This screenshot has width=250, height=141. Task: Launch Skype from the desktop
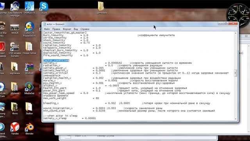point(44,8)
